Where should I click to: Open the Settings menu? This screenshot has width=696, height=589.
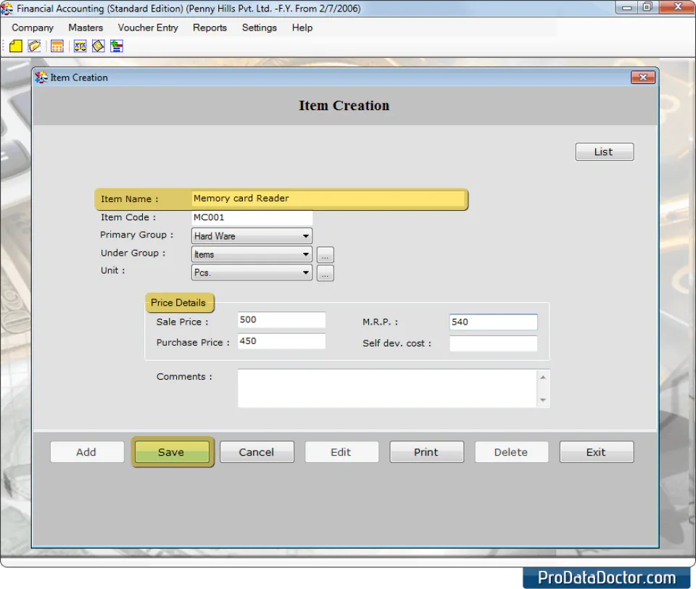point(260,28)
